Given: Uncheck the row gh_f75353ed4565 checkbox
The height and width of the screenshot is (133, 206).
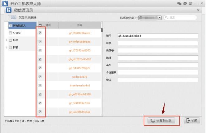Looking at the screenshot, I should [x=40, y=50].
